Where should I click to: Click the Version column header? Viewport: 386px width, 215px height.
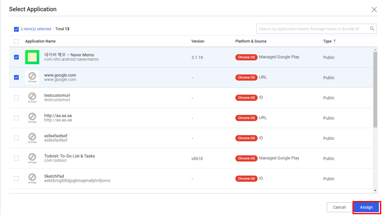coord(198,41)
